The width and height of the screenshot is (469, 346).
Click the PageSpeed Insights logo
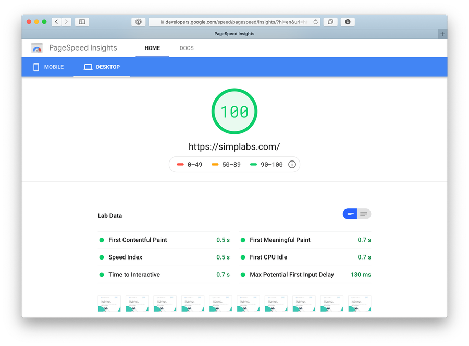(36, 48)
